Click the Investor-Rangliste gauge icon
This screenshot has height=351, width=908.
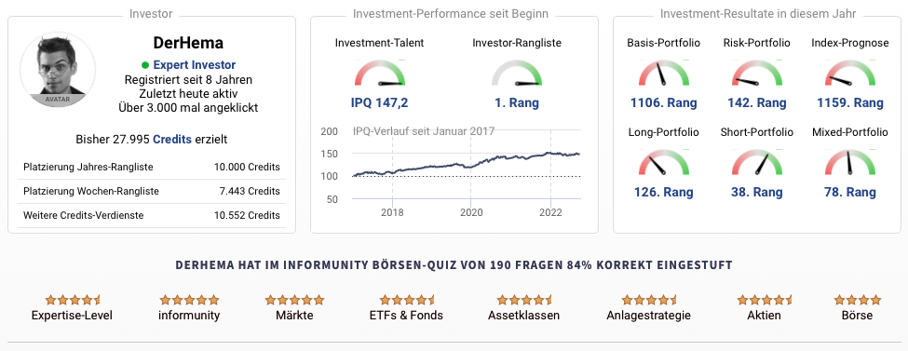point(517,73)
